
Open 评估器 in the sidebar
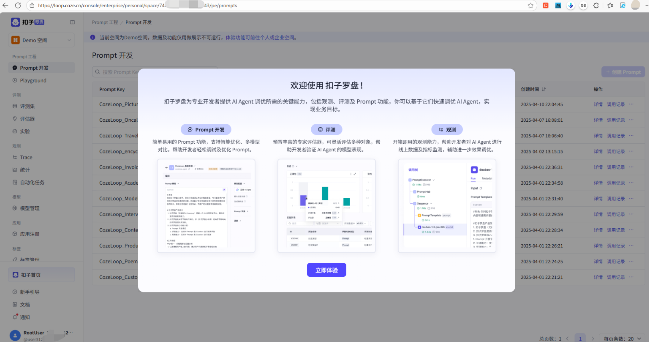42,119
